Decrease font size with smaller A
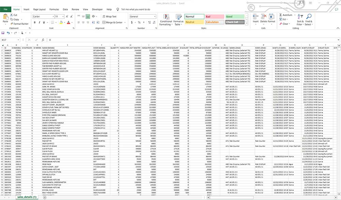The image size is (341, 200). pyautogui.click(x=71, y=16)
